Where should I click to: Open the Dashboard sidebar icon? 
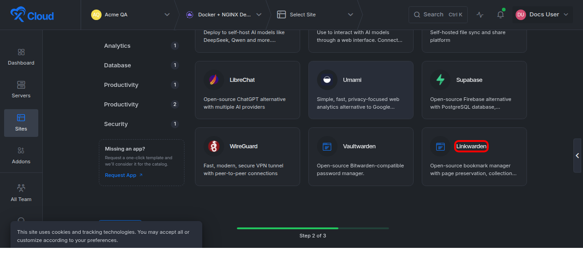coord(21,52)
